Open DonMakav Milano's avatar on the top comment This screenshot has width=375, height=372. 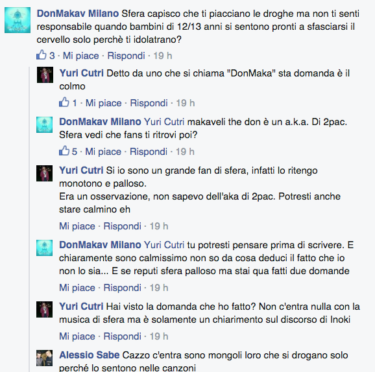tap(18, 20)
